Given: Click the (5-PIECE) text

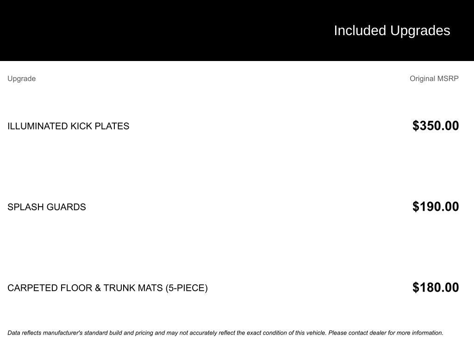Looking at the screenshot, I should [x=187, y=288].
